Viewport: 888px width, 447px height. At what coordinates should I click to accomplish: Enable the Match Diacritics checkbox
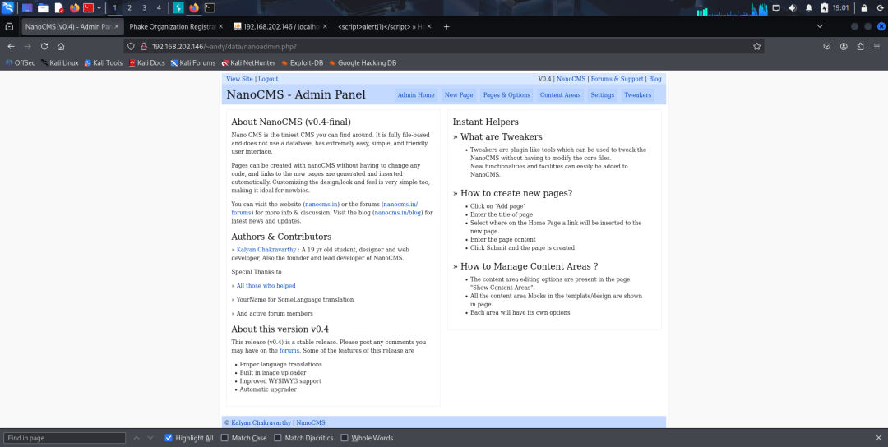(x=278, y=438)
